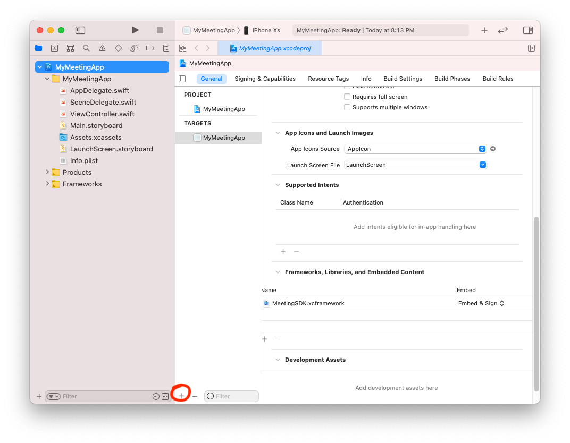Open the Test navigator diamond icon

coord(118,48)
